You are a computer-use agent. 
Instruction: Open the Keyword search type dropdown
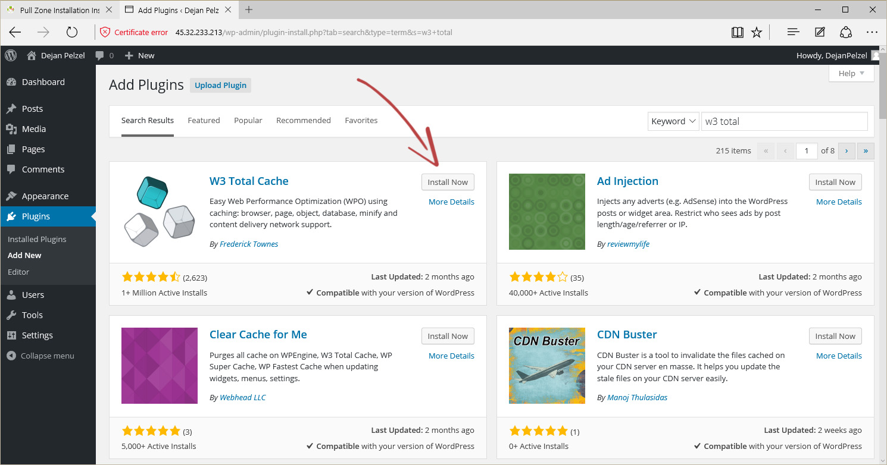[x=673, y=121]
